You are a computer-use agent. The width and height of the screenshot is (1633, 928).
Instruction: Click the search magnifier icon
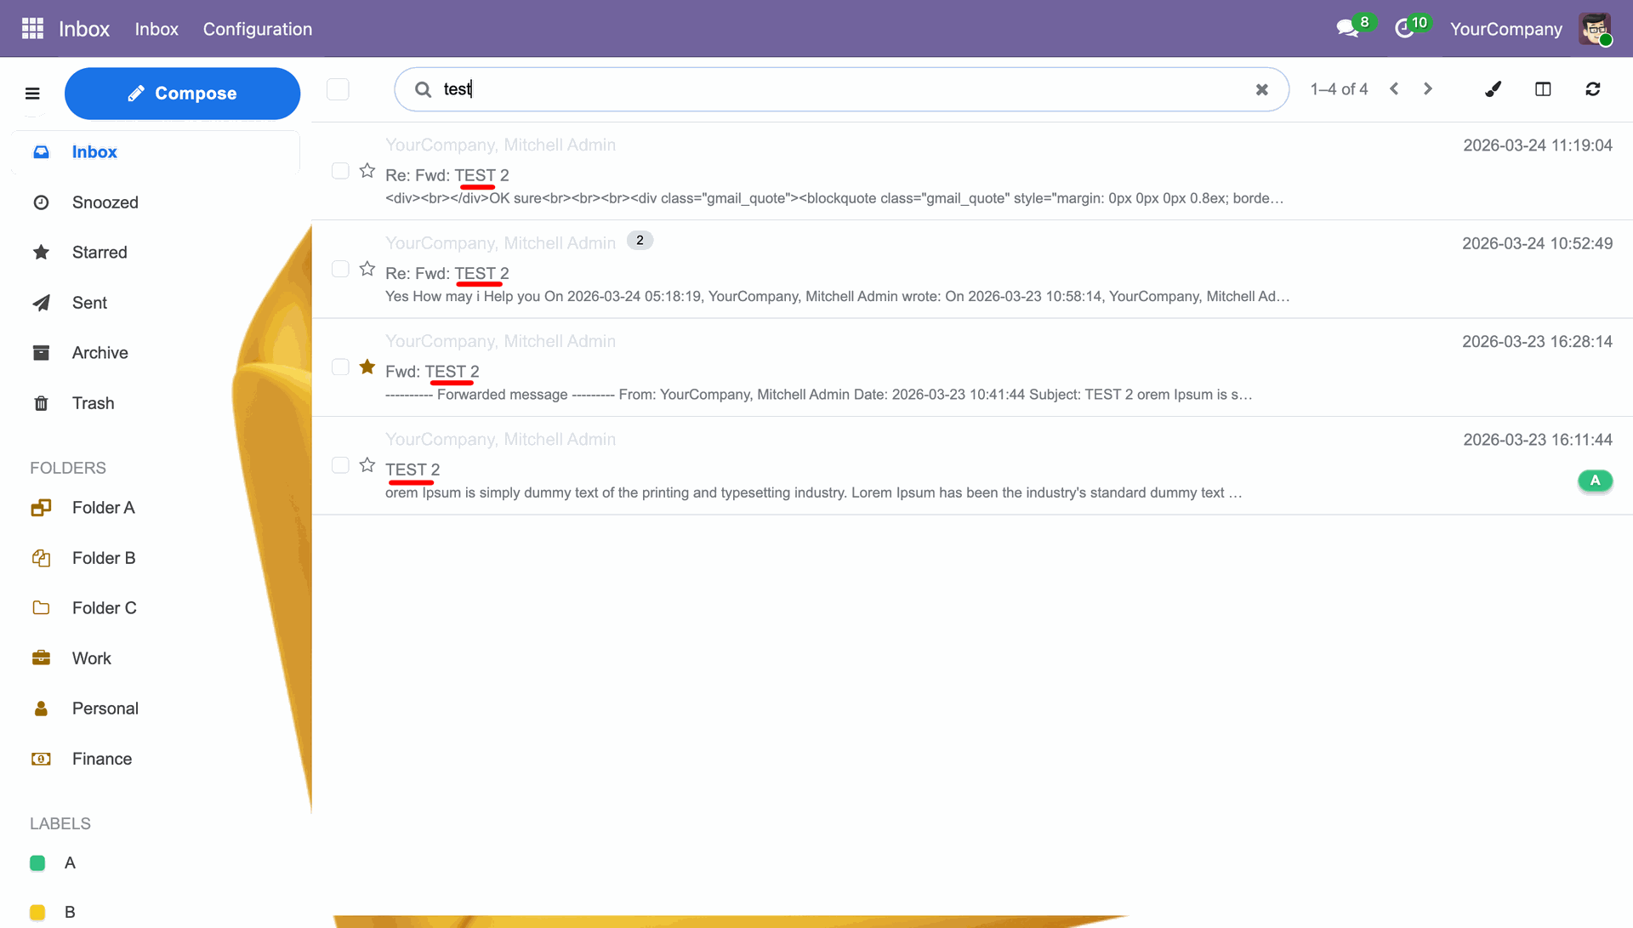point(423,89)
